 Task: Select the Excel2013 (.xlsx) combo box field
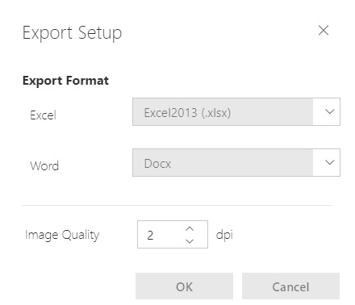[236, 111]
